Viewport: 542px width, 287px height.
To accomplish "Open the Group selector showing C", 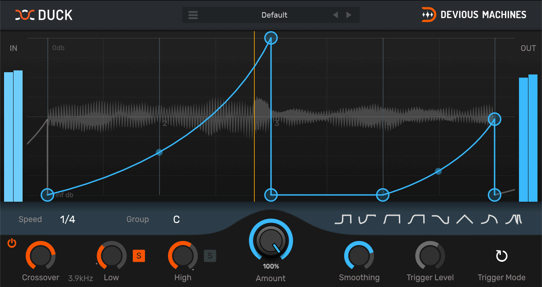I will point(176,219).
